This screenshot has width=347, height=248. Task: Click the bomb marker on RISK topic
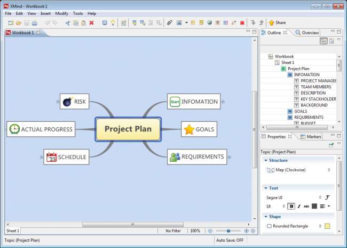[x=67, y=102]
